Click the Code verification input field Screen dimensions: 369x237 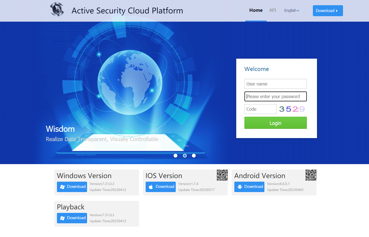[260, 109]
